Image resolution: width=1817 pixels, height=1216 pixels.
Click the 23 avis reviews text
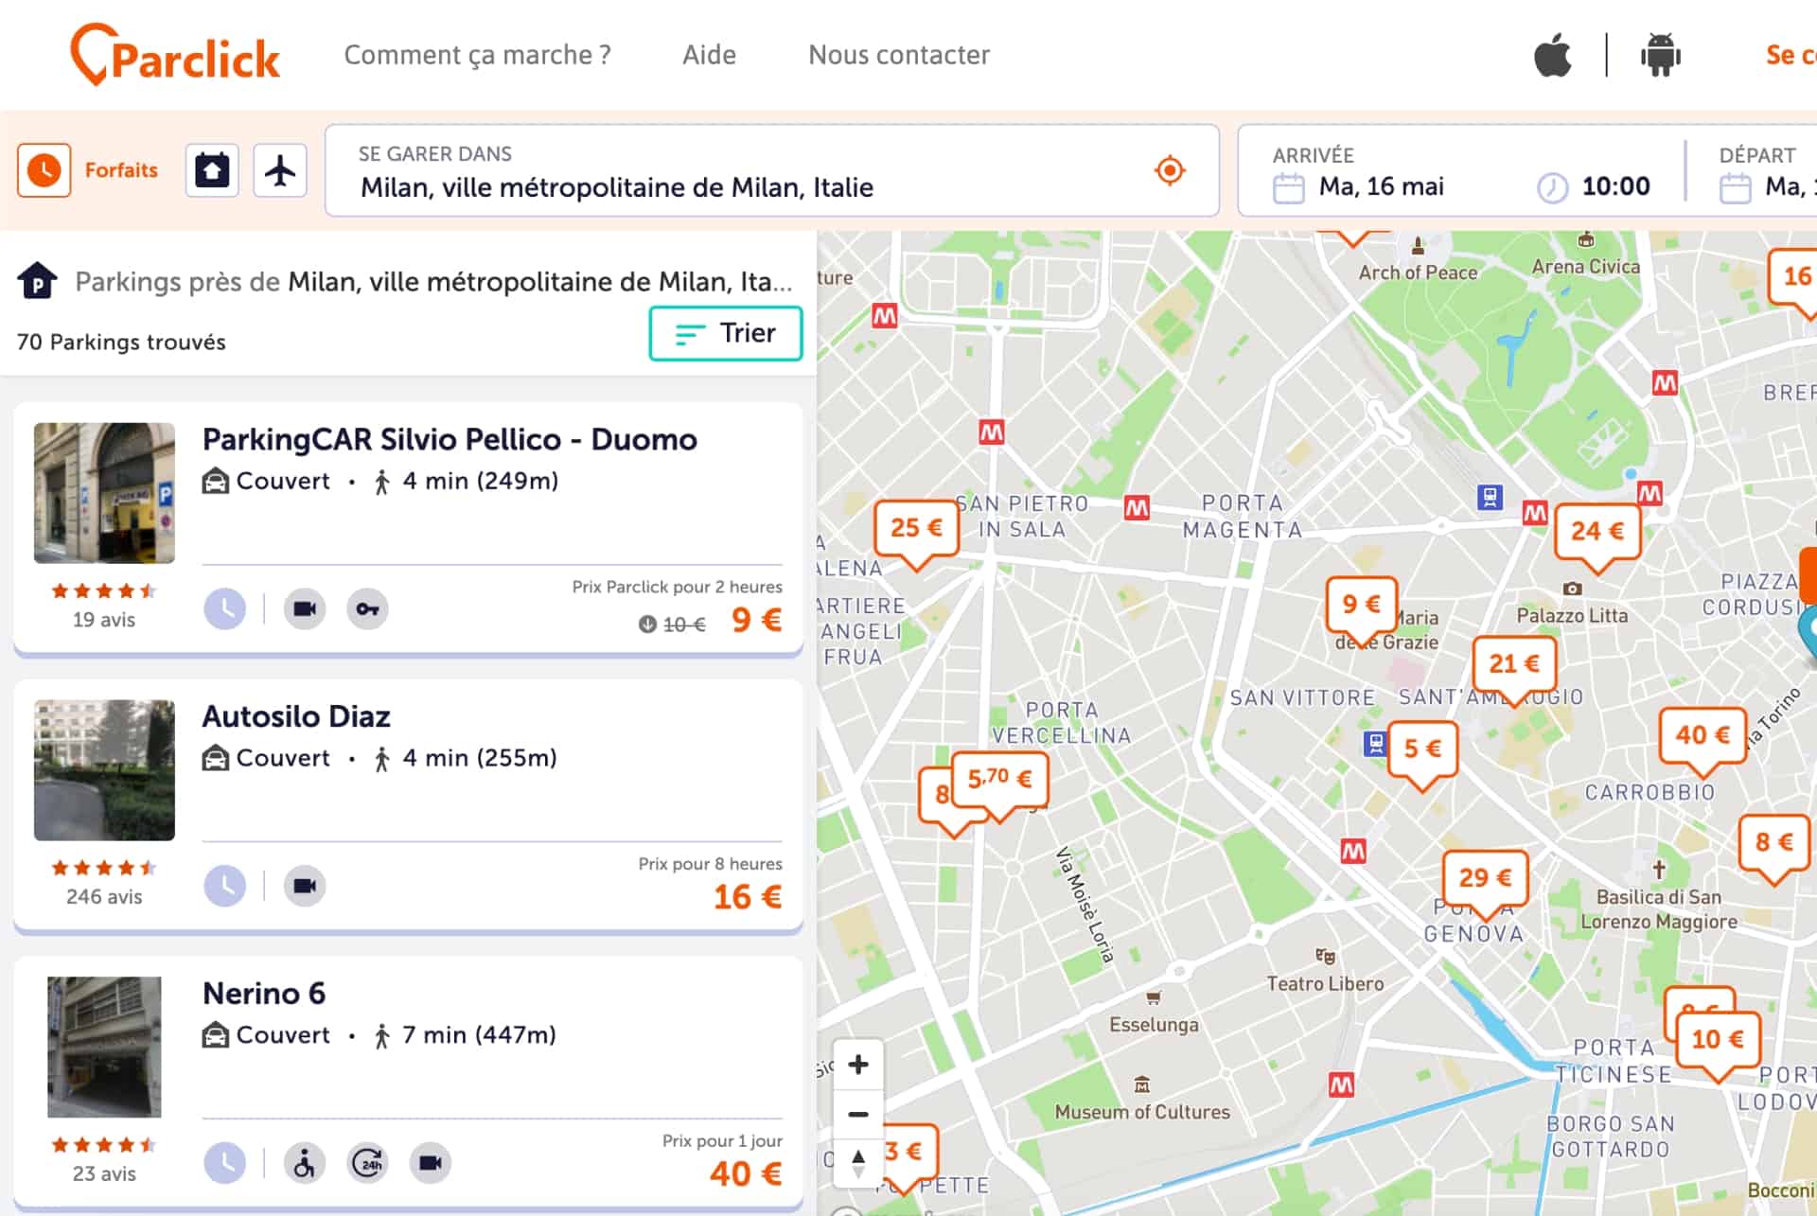pyautogui.click(x=104, y=1174)
